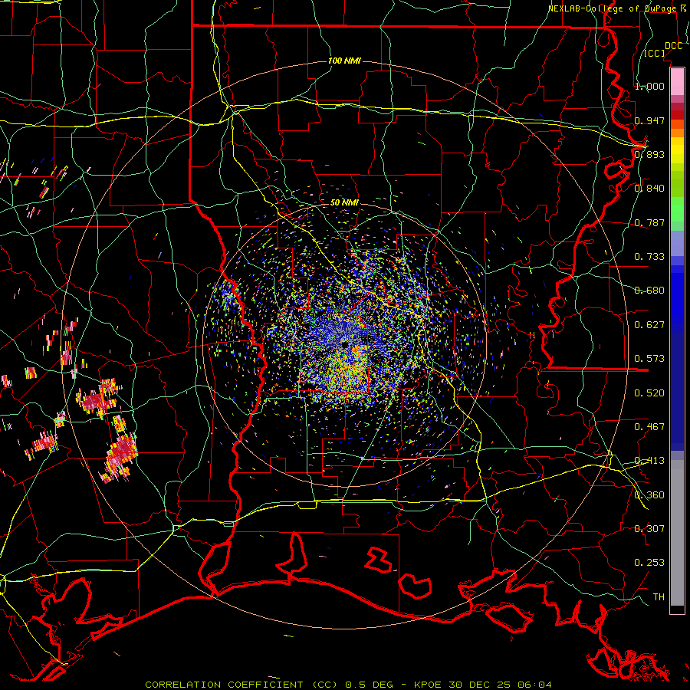Pick the gray swatch on color bar
Image resolution: width=690 pixels, height=690 pixels.
coord(677,533)
